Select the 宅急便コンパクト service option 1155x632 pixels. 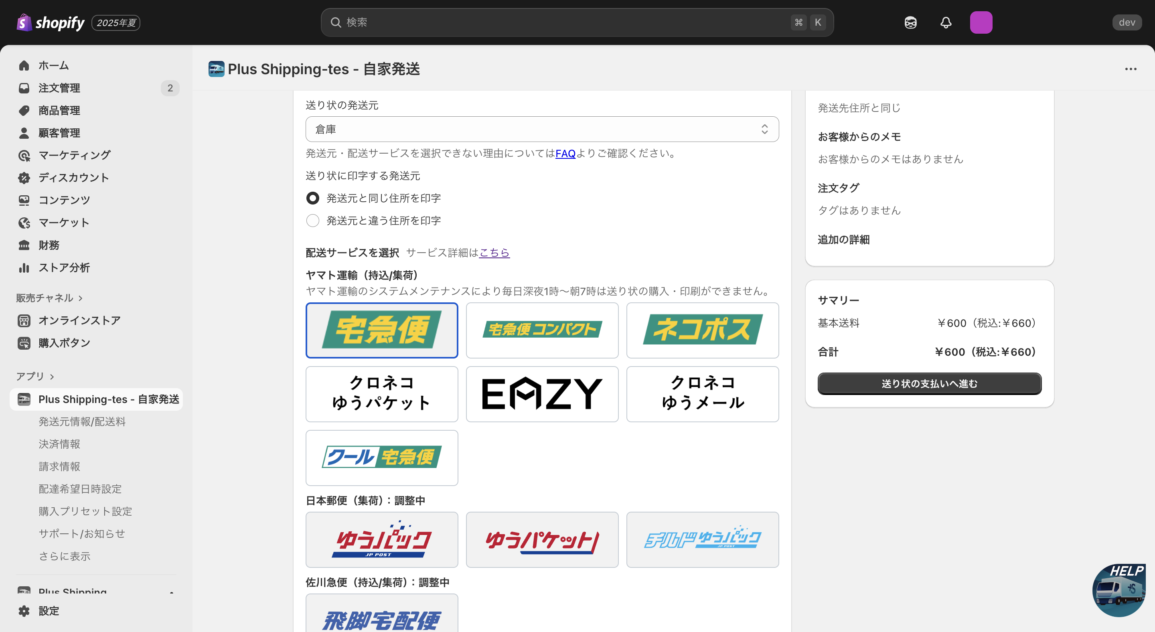542,330
